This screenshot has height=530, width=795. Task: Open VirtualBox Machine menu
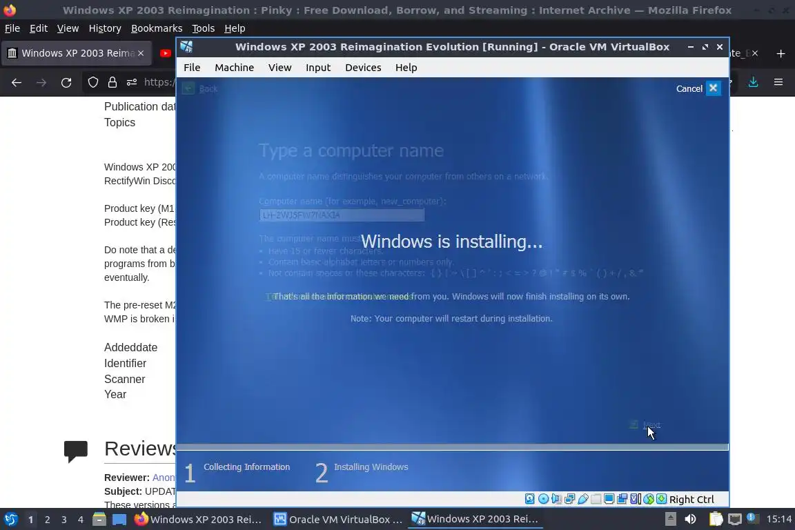[234, 68]
